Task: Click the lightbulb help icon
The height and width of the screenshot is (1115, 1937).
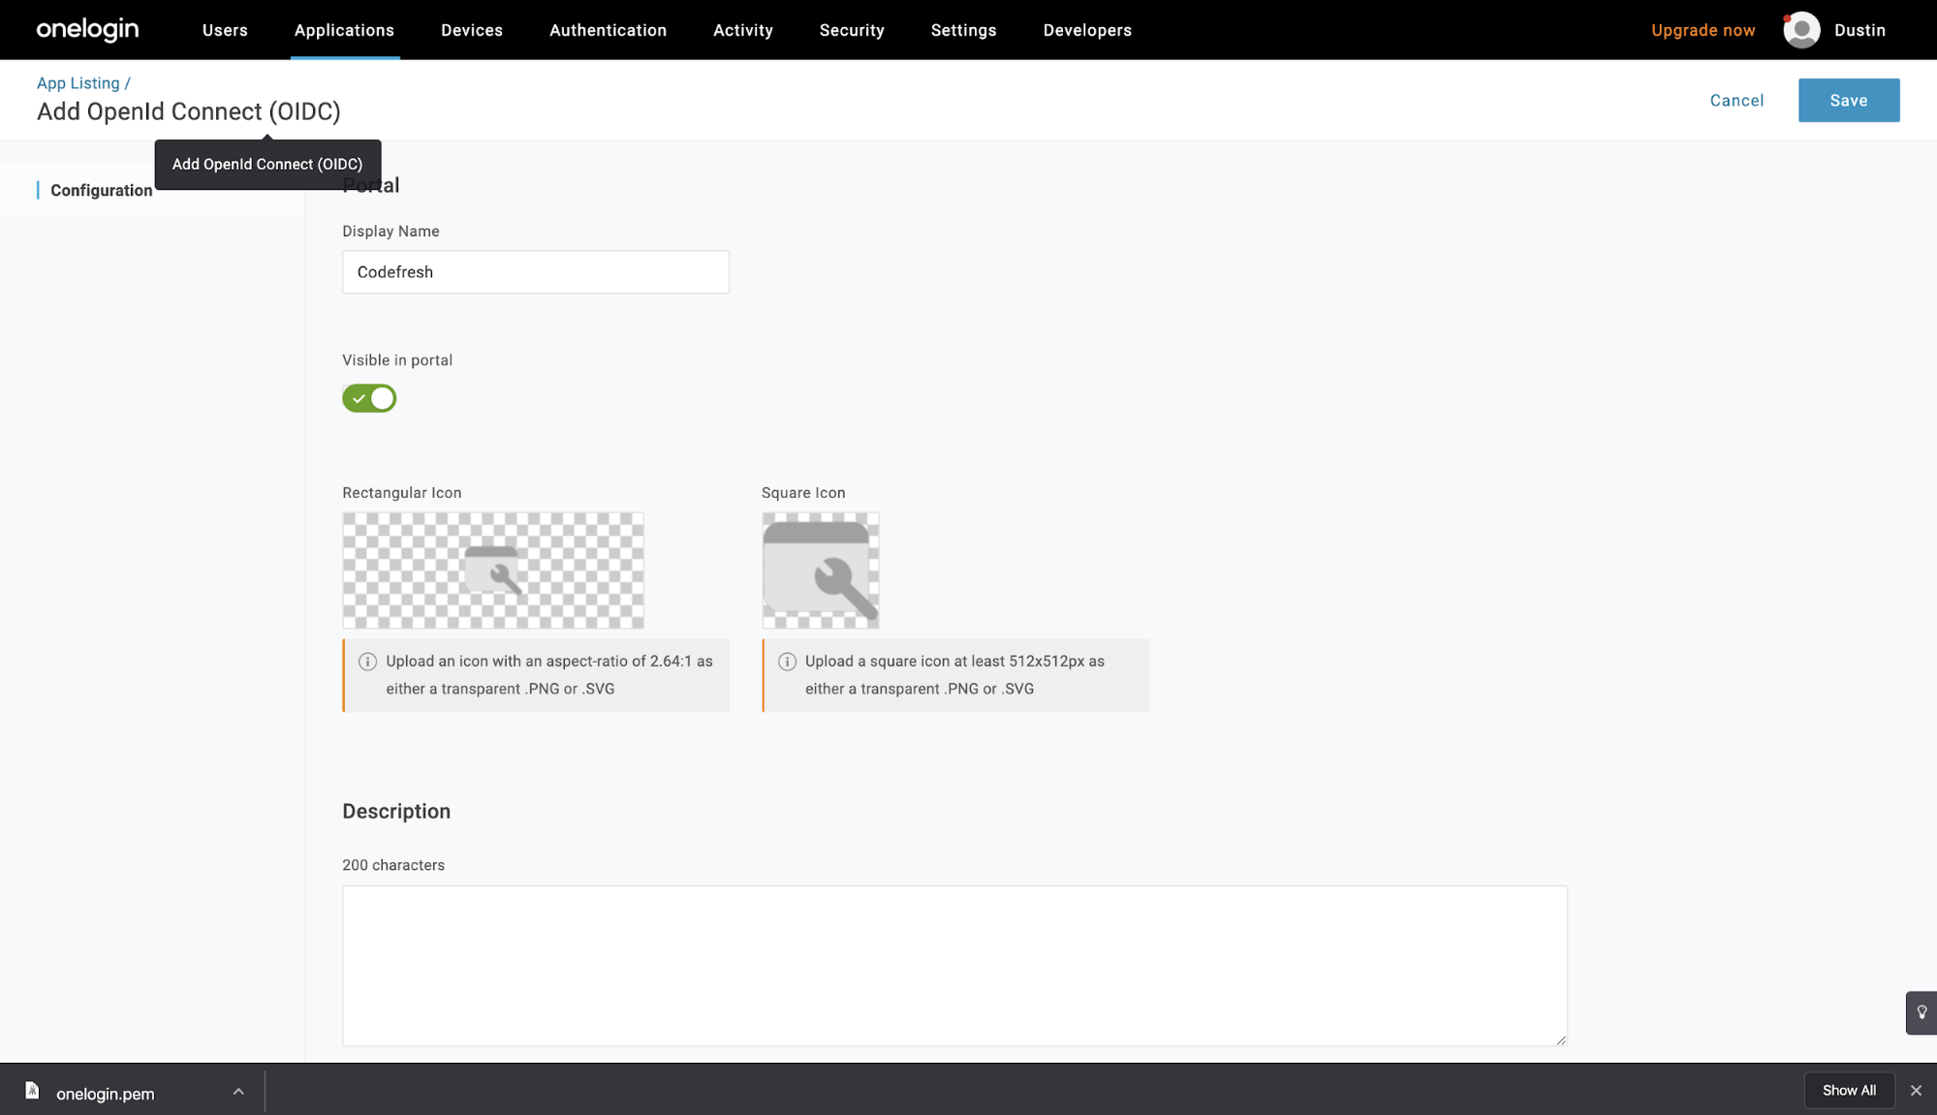Action: pos(1921,1012)
